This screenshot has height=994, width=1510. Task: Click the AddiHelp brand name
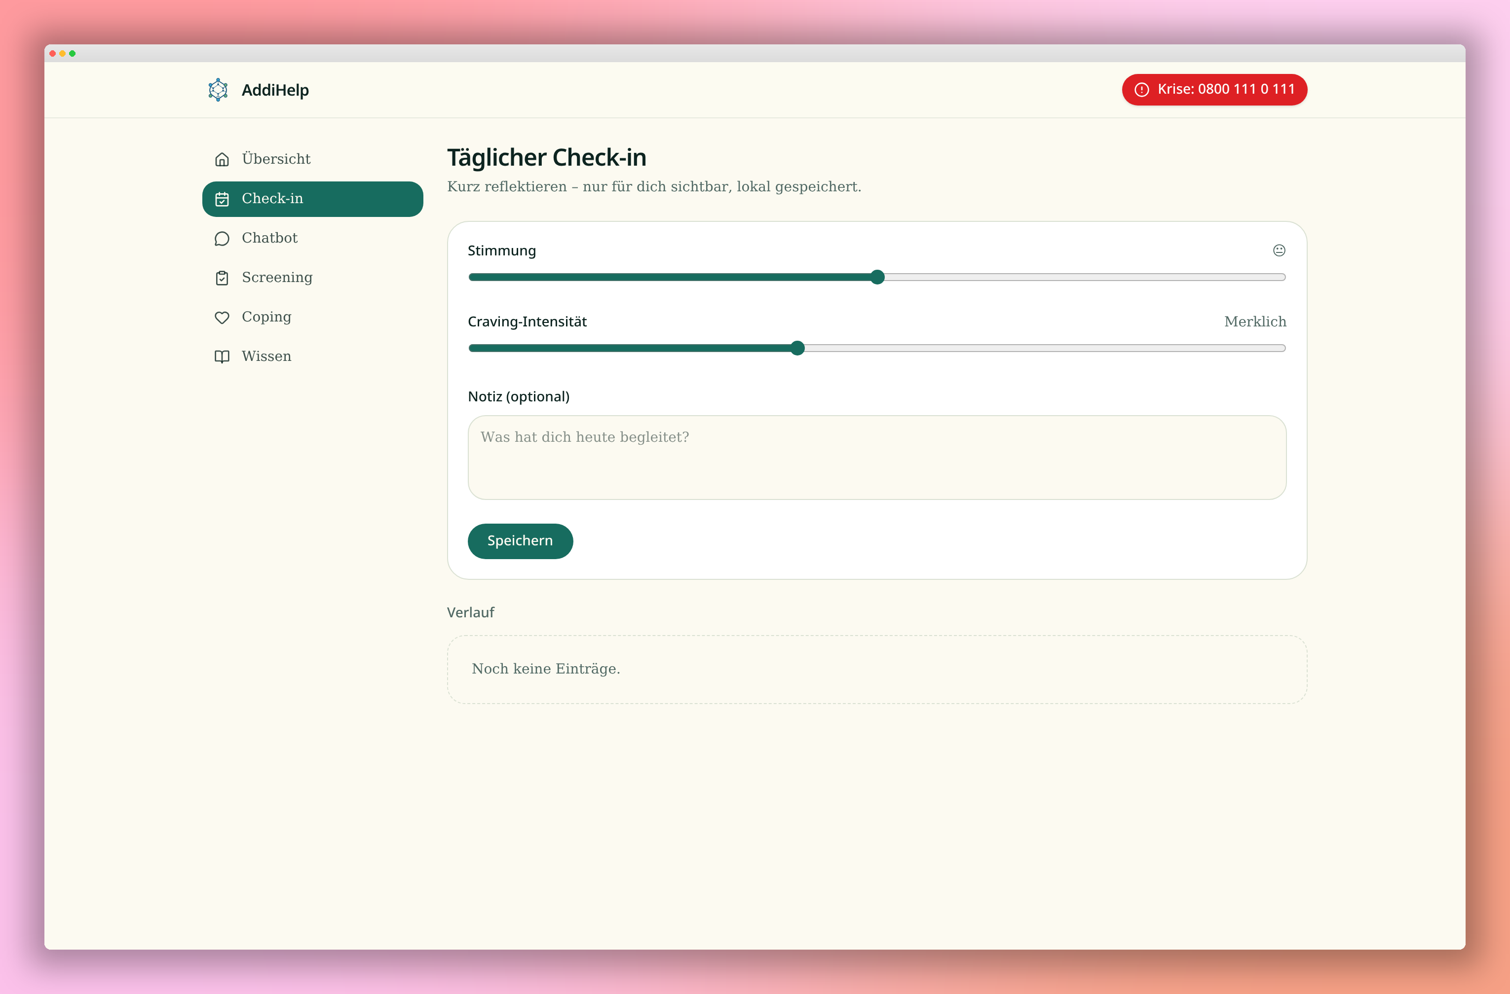coord(275,90)
